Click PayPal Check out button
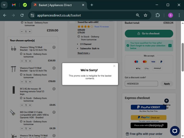 (x=149, y=118)
